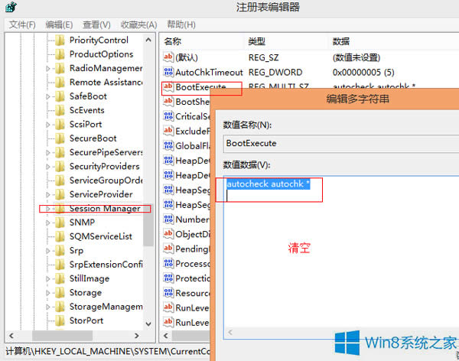
Task: Click the Storage folder icon
Action: pos(60,293)
